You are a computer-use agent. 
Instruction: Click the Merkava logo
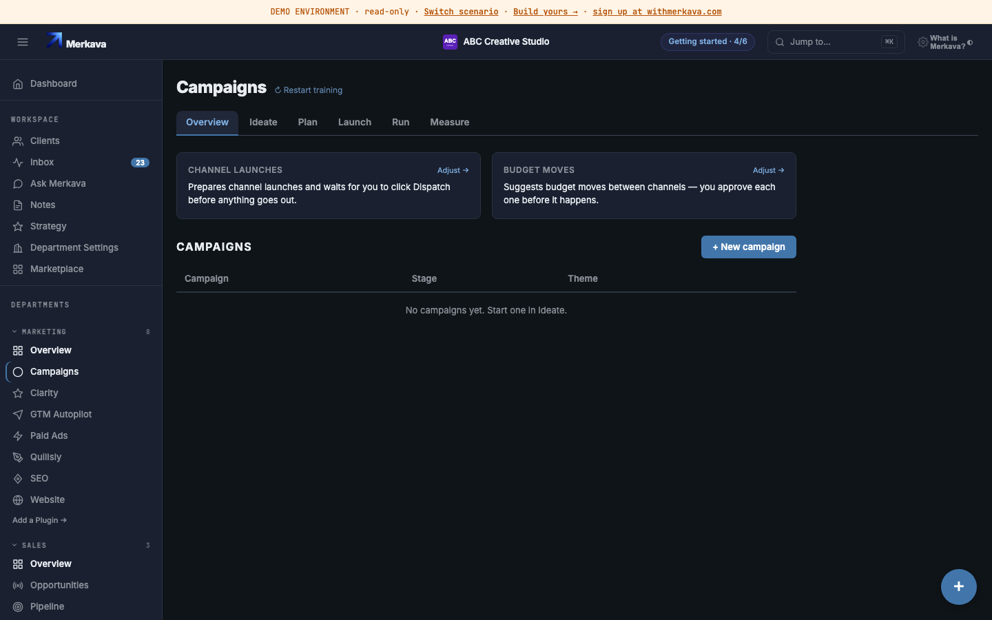point(76,42)
